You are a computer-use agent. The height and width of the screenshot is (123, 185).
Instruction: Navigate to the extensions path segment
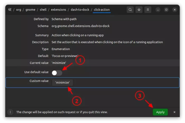(58, 10)
